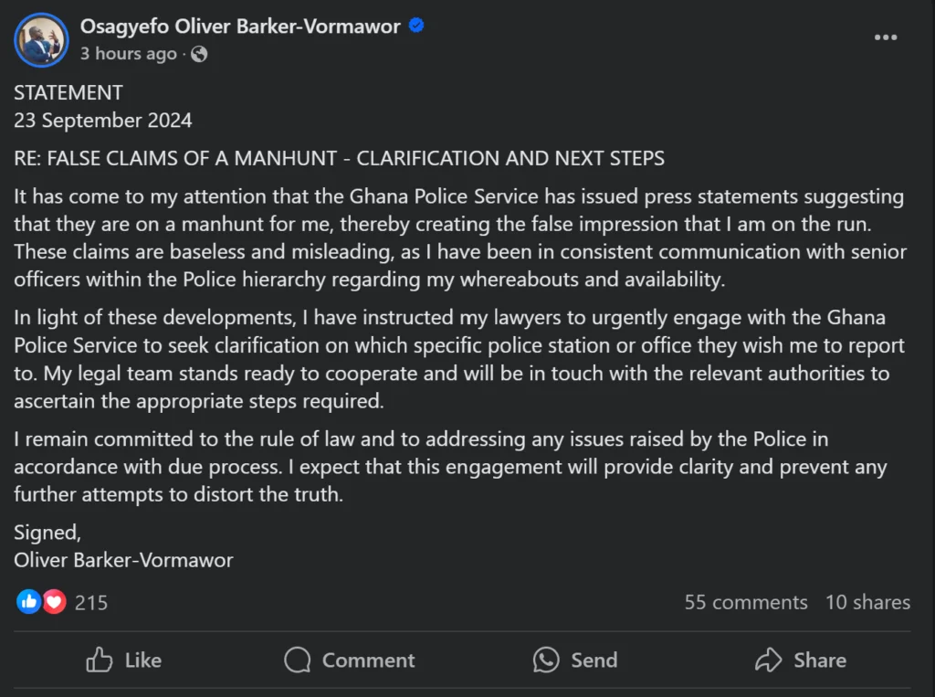This screenshot has width=935, height=697.
Task: Click the blue verified badge icon
Action: 415,26
